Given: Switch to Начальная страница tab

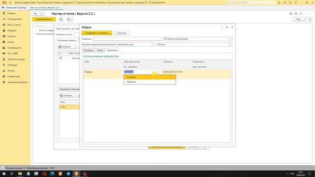Looking at the screenshot, I should tap(14, 7).
